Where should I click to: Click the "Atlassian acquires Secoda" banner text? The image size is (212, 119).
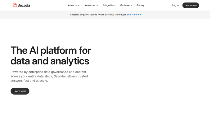98,15
